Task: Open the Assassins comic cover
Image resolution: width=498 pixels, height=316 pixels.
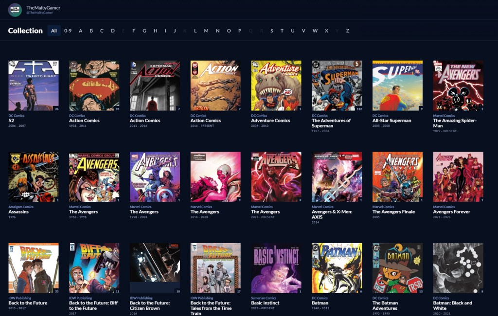Action: tap(34, 177)
